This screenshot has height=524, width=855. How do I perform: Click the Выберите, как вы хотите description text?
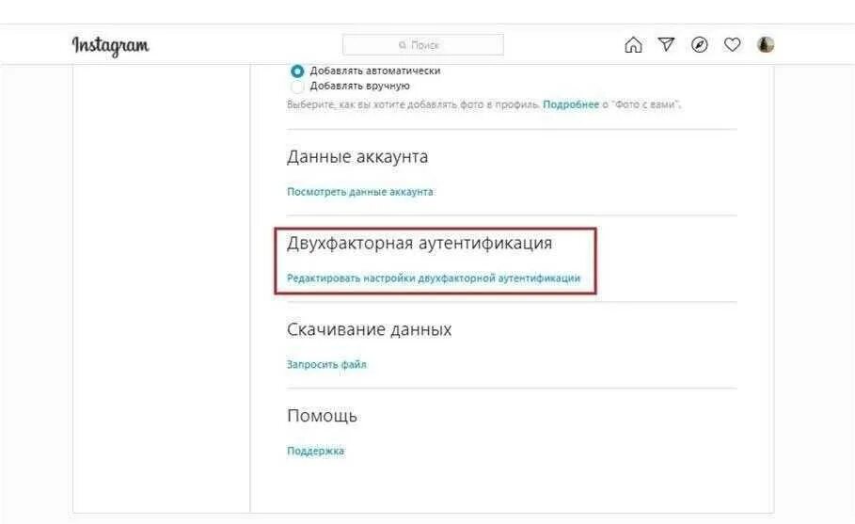click(483, 104)
